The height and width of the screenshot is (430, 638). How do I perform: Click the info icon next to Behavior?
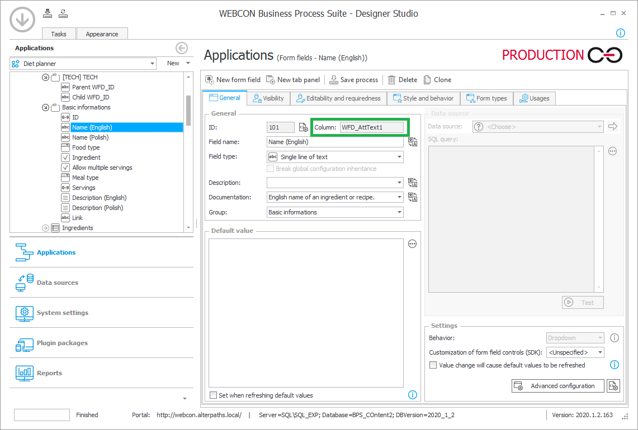click(615, 338)
